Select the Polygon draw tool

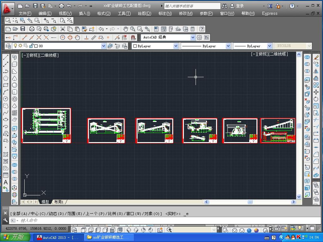(x=6, y=78)
